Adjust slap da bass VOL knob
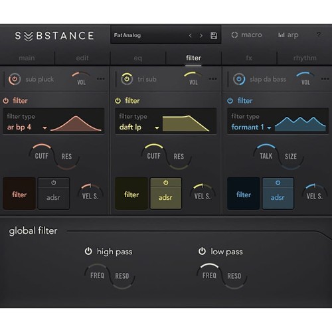Image resolution: width=332 pixels, height=332 pixels. point(305,78)
